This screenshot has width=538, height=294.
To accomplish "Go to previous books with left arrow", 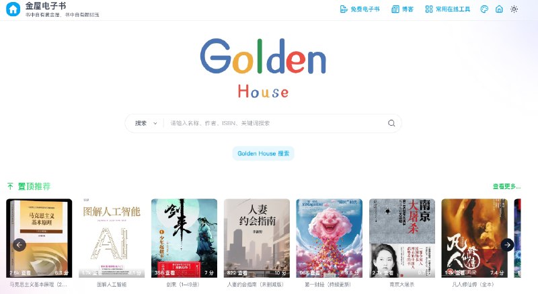I will 20,245.
